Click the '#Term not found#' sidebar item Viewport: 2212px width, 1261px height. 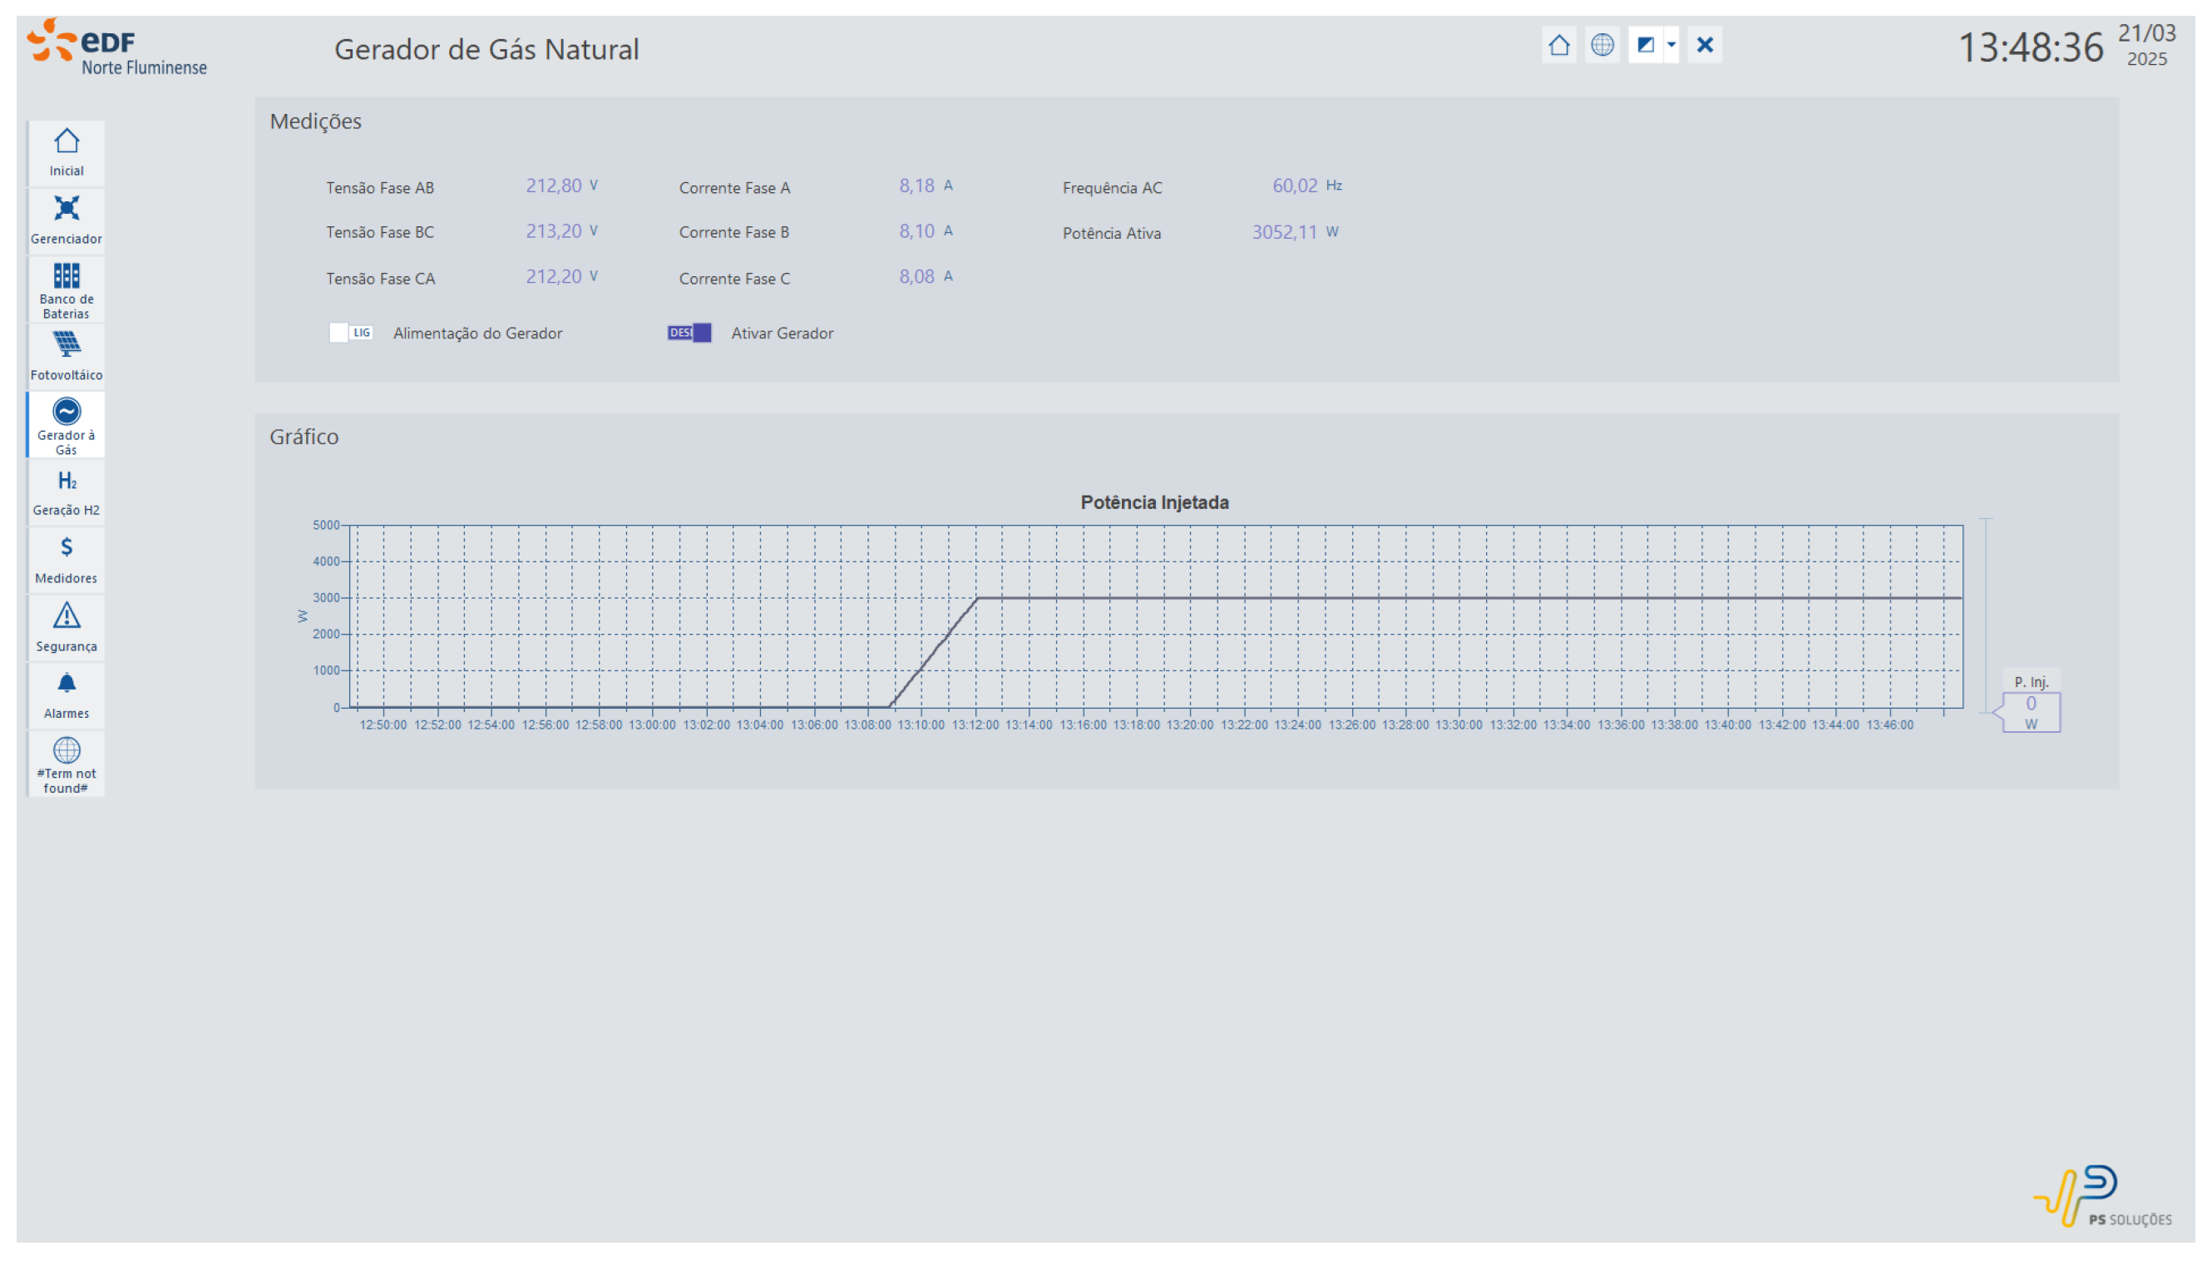coord(66,764)
